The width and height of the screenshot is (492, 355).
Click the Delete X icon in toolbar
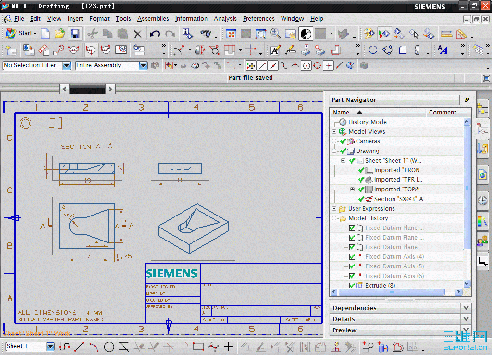138,34
